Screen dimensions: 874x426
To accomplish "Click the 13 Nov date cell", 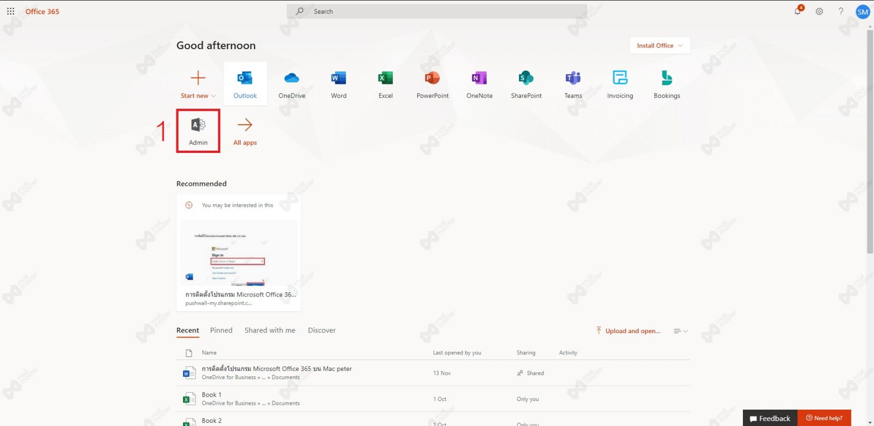I will (x=442, y=373).
